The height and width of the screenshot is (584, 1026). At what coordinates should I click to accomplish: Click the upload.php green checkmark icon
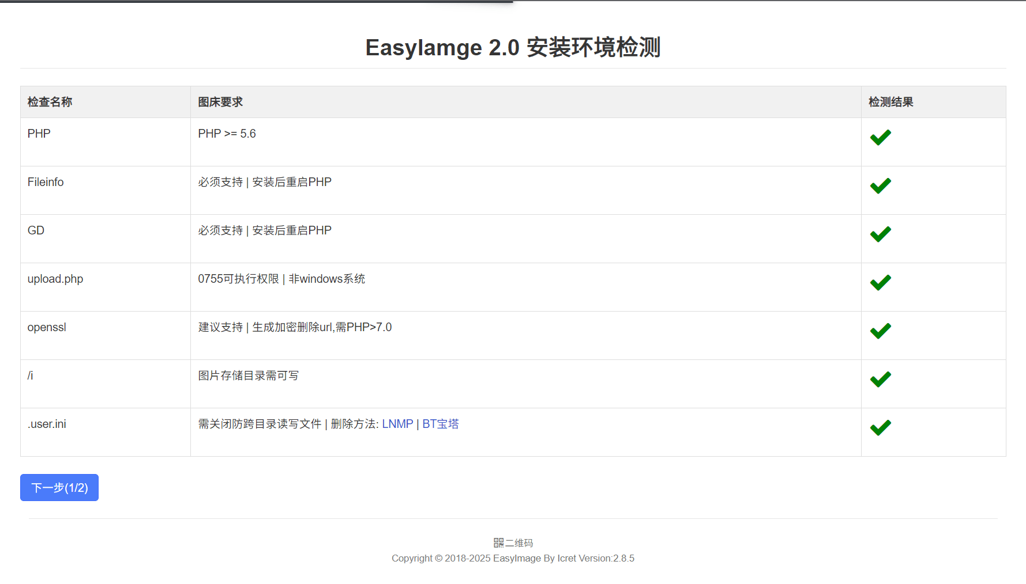pyautogui.click(x=880, y=283)
